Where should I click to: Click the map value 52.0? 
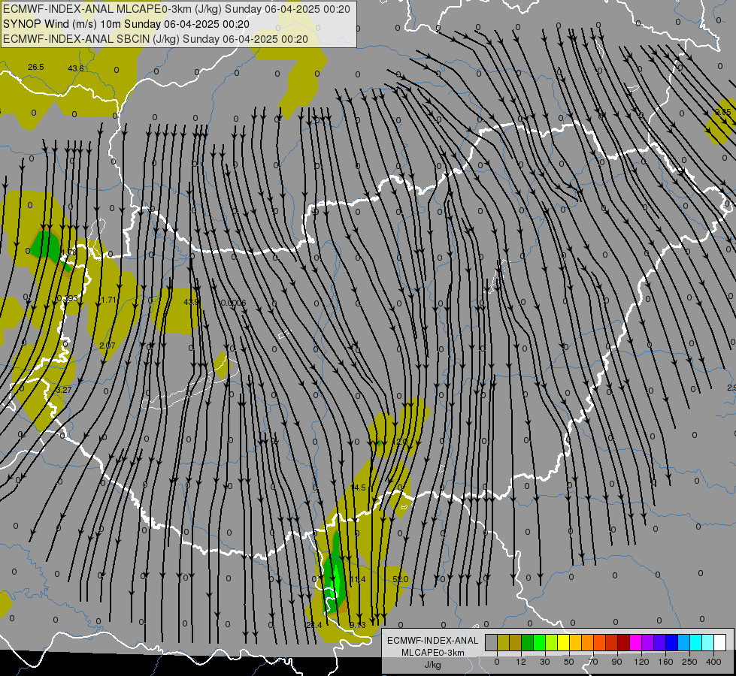pos(400,579)
